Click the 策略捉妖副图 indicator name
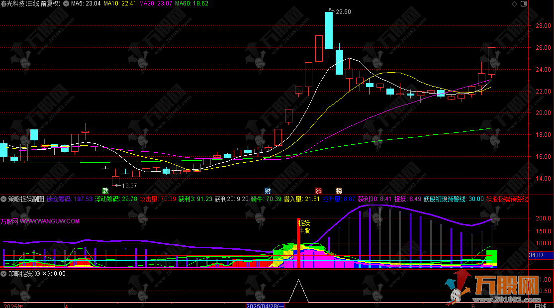The height and width of the screenshot is (308, 554). coord(27,199)
